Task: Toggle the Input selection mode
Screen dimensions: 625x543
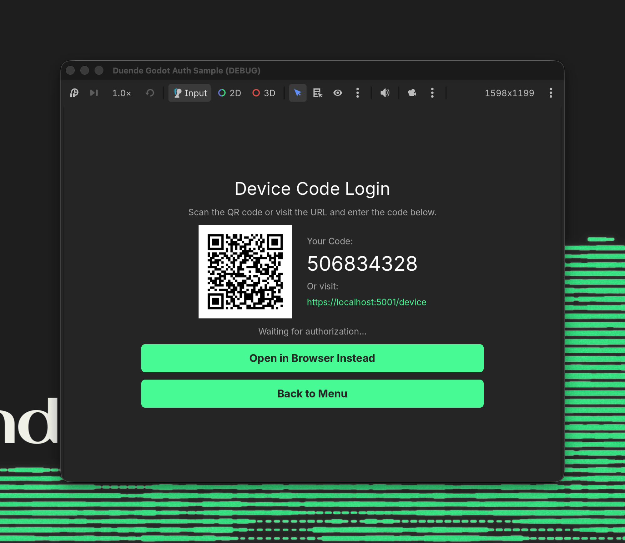Action: coord(189,93)
